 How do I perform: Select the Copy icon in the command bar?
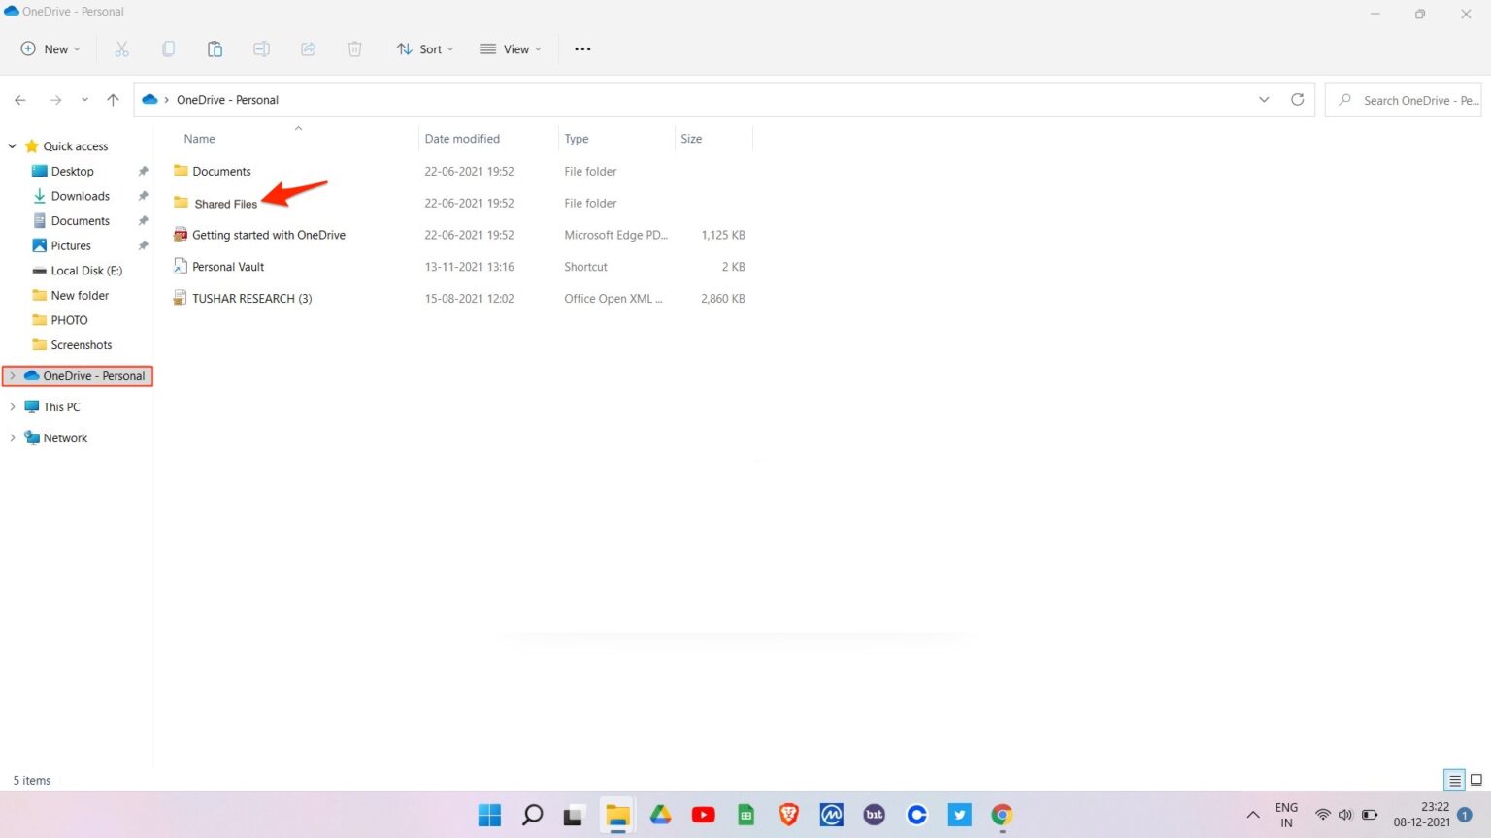(168, 48)
